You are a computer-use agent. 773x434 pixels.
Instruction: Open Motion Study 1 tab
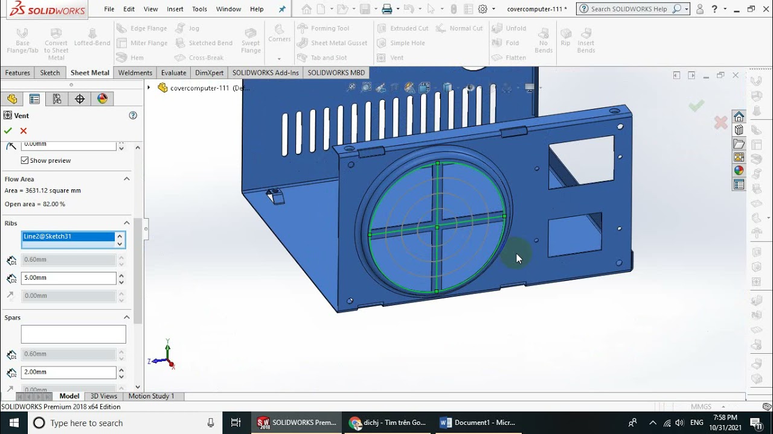coord(152,396)
